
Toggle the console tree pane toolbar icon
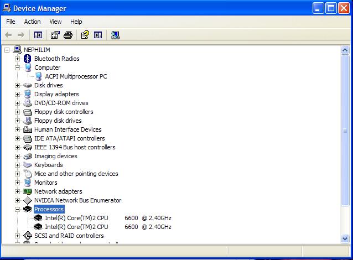click(x=38, y=35)
